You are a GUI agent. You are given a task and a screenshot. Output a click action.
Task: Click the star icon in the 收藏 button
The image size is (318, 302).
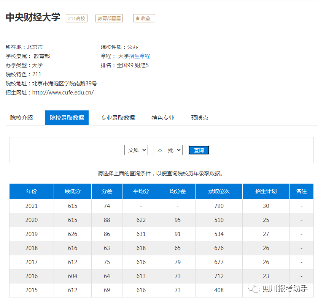pos(137,19)
